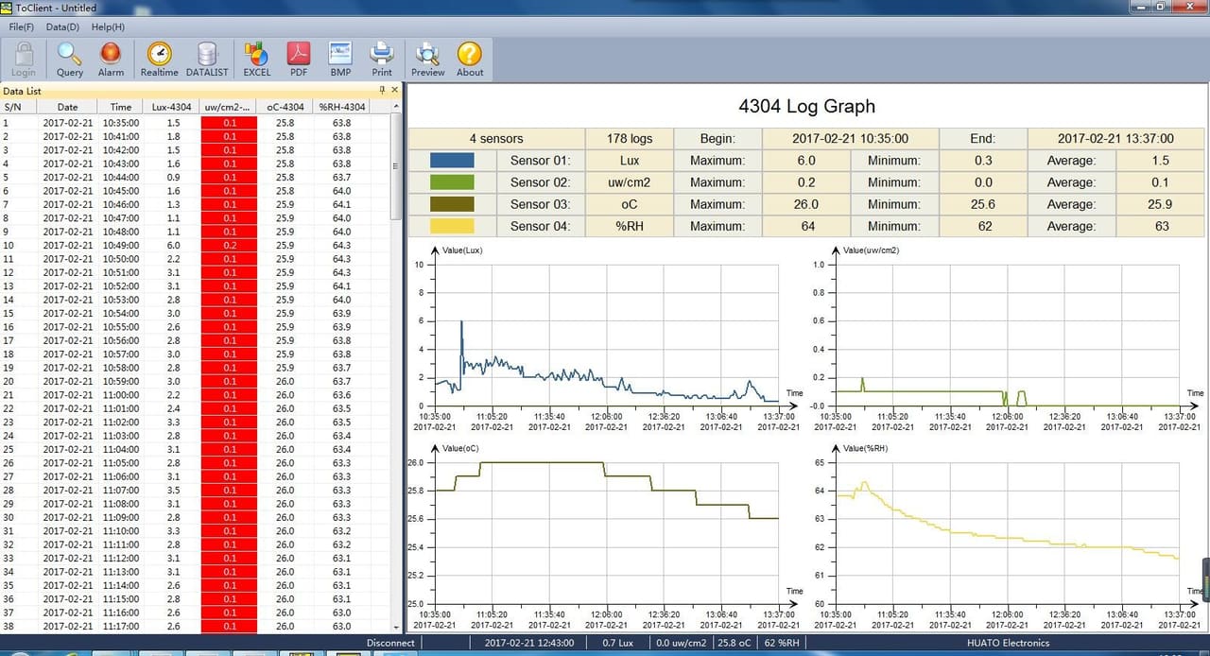This screenshot has height=656, width=1210.
Task: Open the Realtime monitoring view
Action: click(x=159, y=59)
